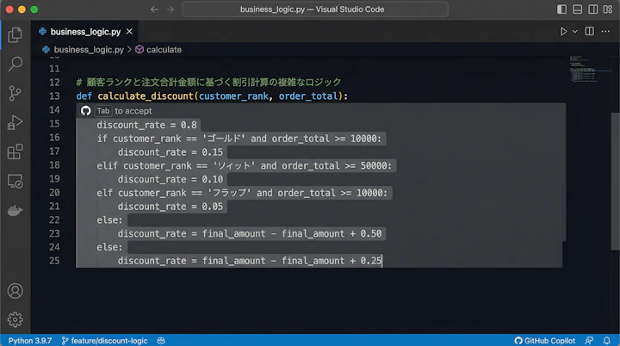Click the editor vertical scrollbar
The width and height of the screenshot is (620, 346).
(616, 182)
